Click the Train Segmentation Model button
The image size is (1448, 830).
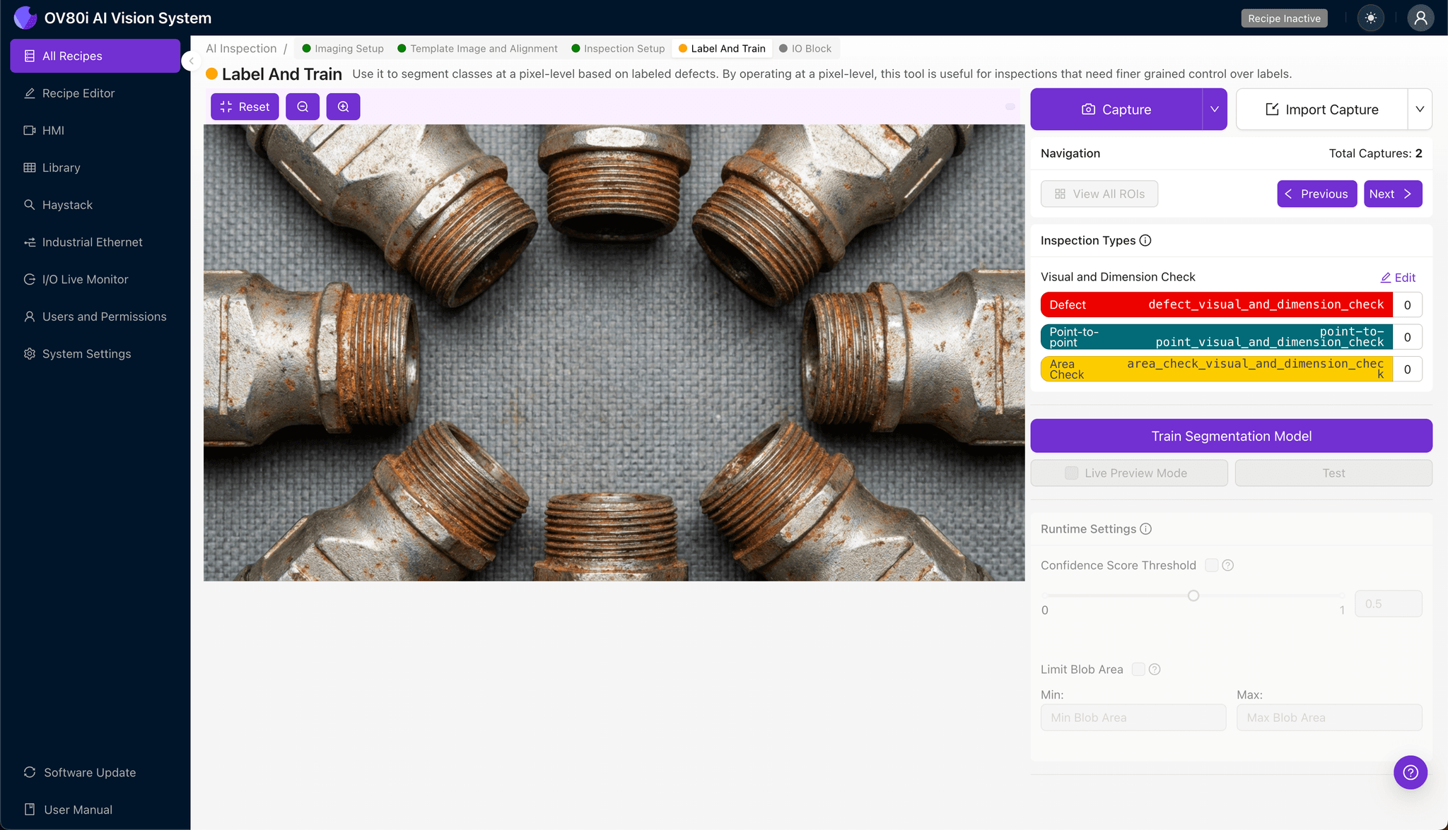pos(1230,436)
